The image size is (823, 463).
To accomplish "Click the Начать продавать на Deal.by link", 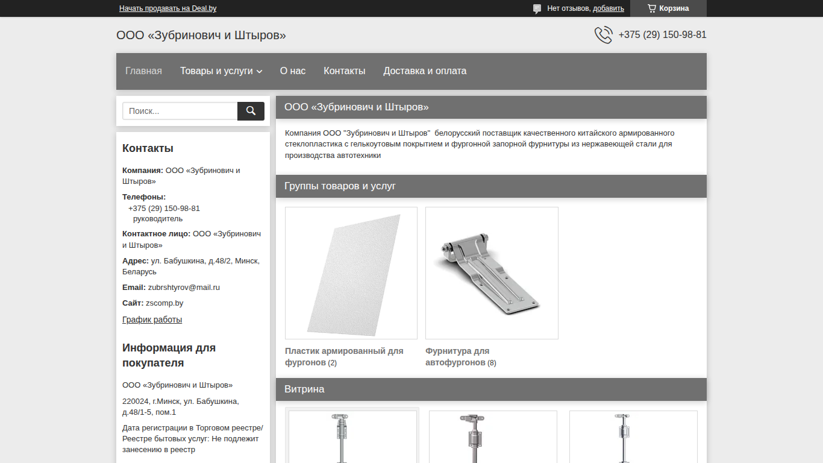I will tap(168, 8).
